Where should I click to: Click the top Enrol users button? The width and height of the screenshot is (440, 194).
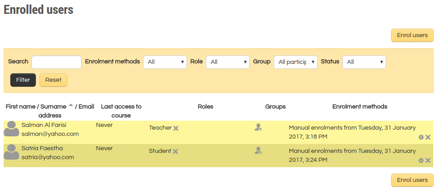coord(412,35)
